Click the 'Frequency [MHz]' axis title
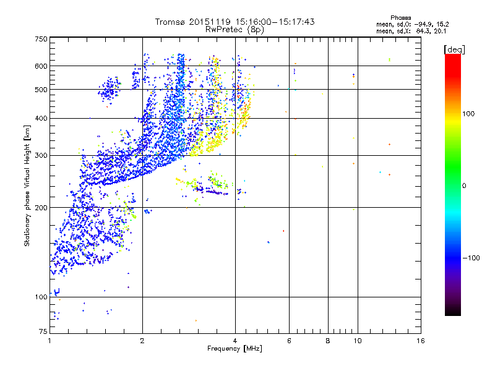The height and width of the screenshot is (371, 495). coord(235,349)
